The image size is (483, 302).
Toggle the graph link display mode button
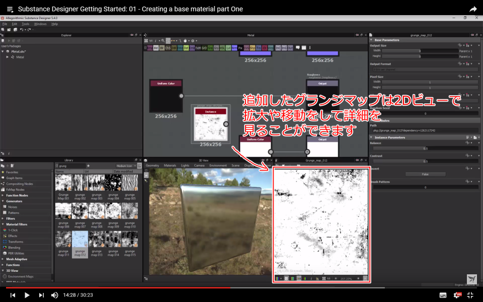(173, 41)
